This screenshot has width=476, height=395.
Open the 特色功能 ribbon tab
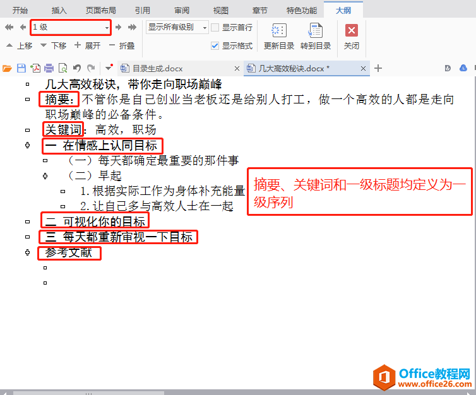[x=302, y=11]
